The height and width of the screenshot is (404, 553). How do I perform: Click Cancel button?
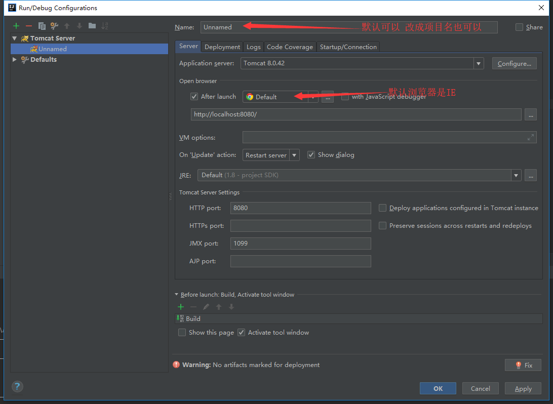tap(481, 388)
